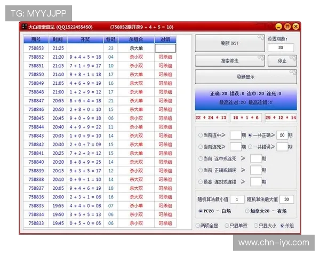This screenshot has height=256, width=320.
Task: Select row 758853 period cell
Action: pyautogui.click(x=36, y=48)
